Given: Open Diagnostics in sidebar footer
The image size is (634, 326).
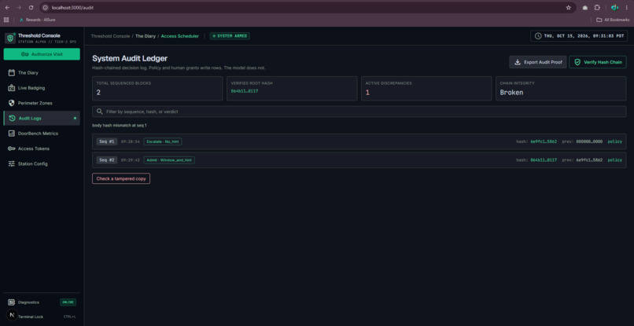Looking at the screenshot, I should click(x=42, y=302).
